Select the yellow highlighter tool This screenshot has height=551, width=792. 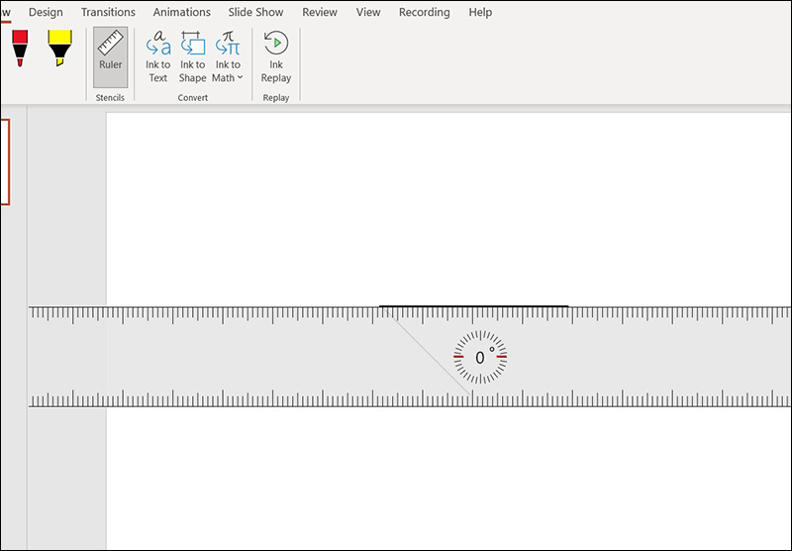point(59,48)
